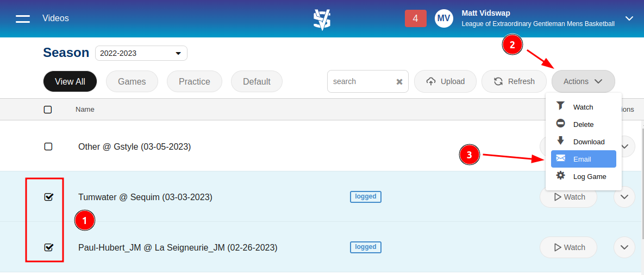The height and width of the screenshot is (275, 644).
Task: Open the Season 2022-2023 dropdown
Action: [141, 53]
